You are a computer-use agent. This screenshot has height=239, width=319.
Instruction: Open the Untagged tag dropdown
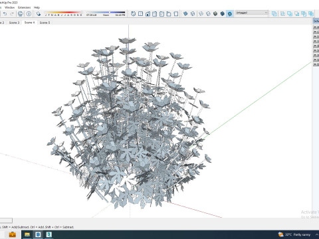pos(252,13)
